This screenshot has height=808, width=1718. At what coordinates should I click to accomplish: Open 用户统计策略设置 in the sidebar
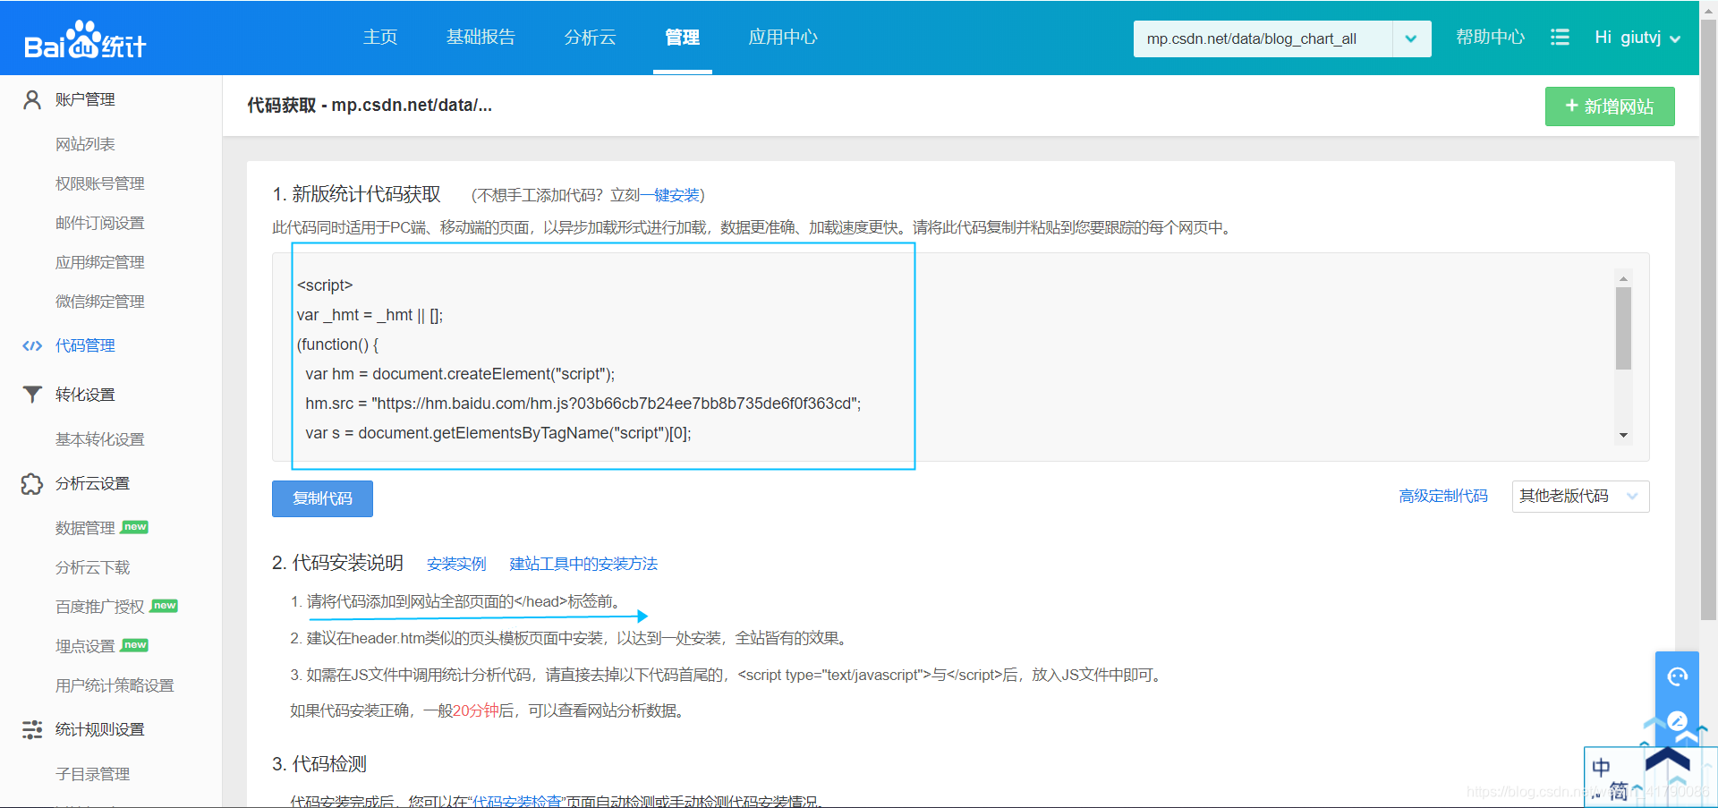(115, 685)
